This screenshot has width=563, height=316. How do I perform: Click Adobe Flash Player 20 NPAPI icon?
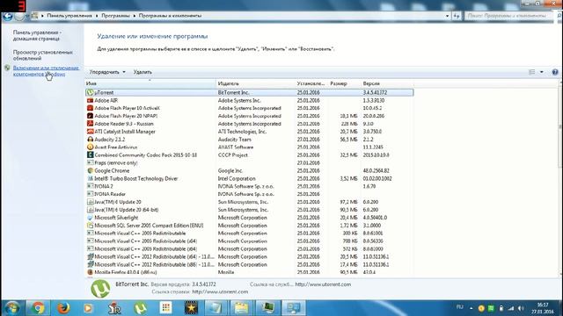[x=90, y=116]
